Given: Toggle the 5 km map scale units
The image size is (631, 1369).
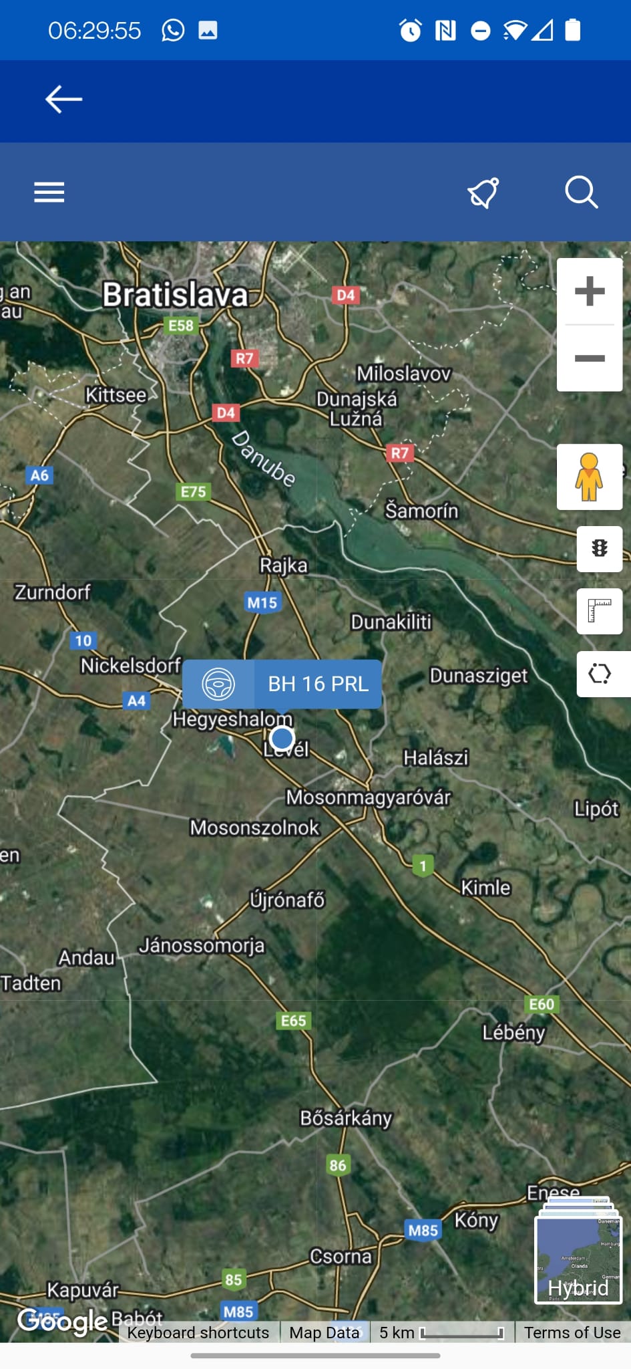Looking at the screenshot, I should click(441, 1332).
